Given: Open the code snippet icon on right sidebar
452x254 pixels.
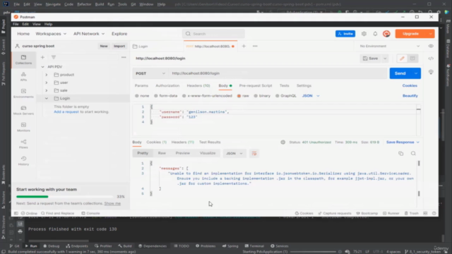Looking at the screenshot, I should click(431, 59).
